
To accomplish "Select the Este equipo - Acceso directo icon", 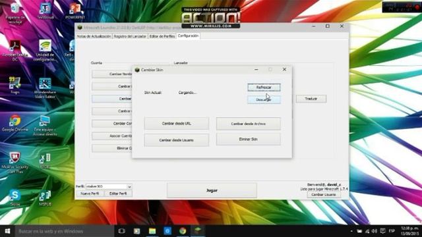I will (x=45, y=126).
